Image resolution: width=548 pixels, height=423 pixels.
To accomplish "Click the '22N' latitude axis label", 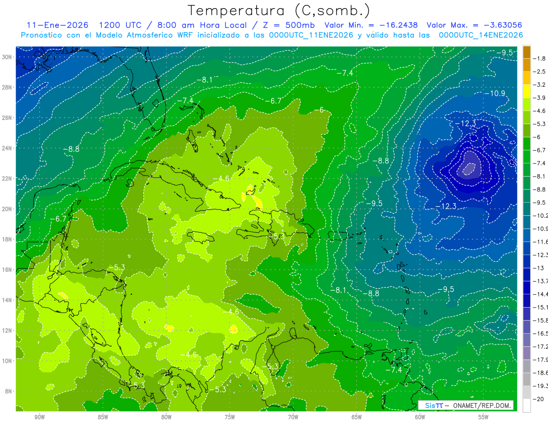I will pyautogui.click(x=8, y=178).
